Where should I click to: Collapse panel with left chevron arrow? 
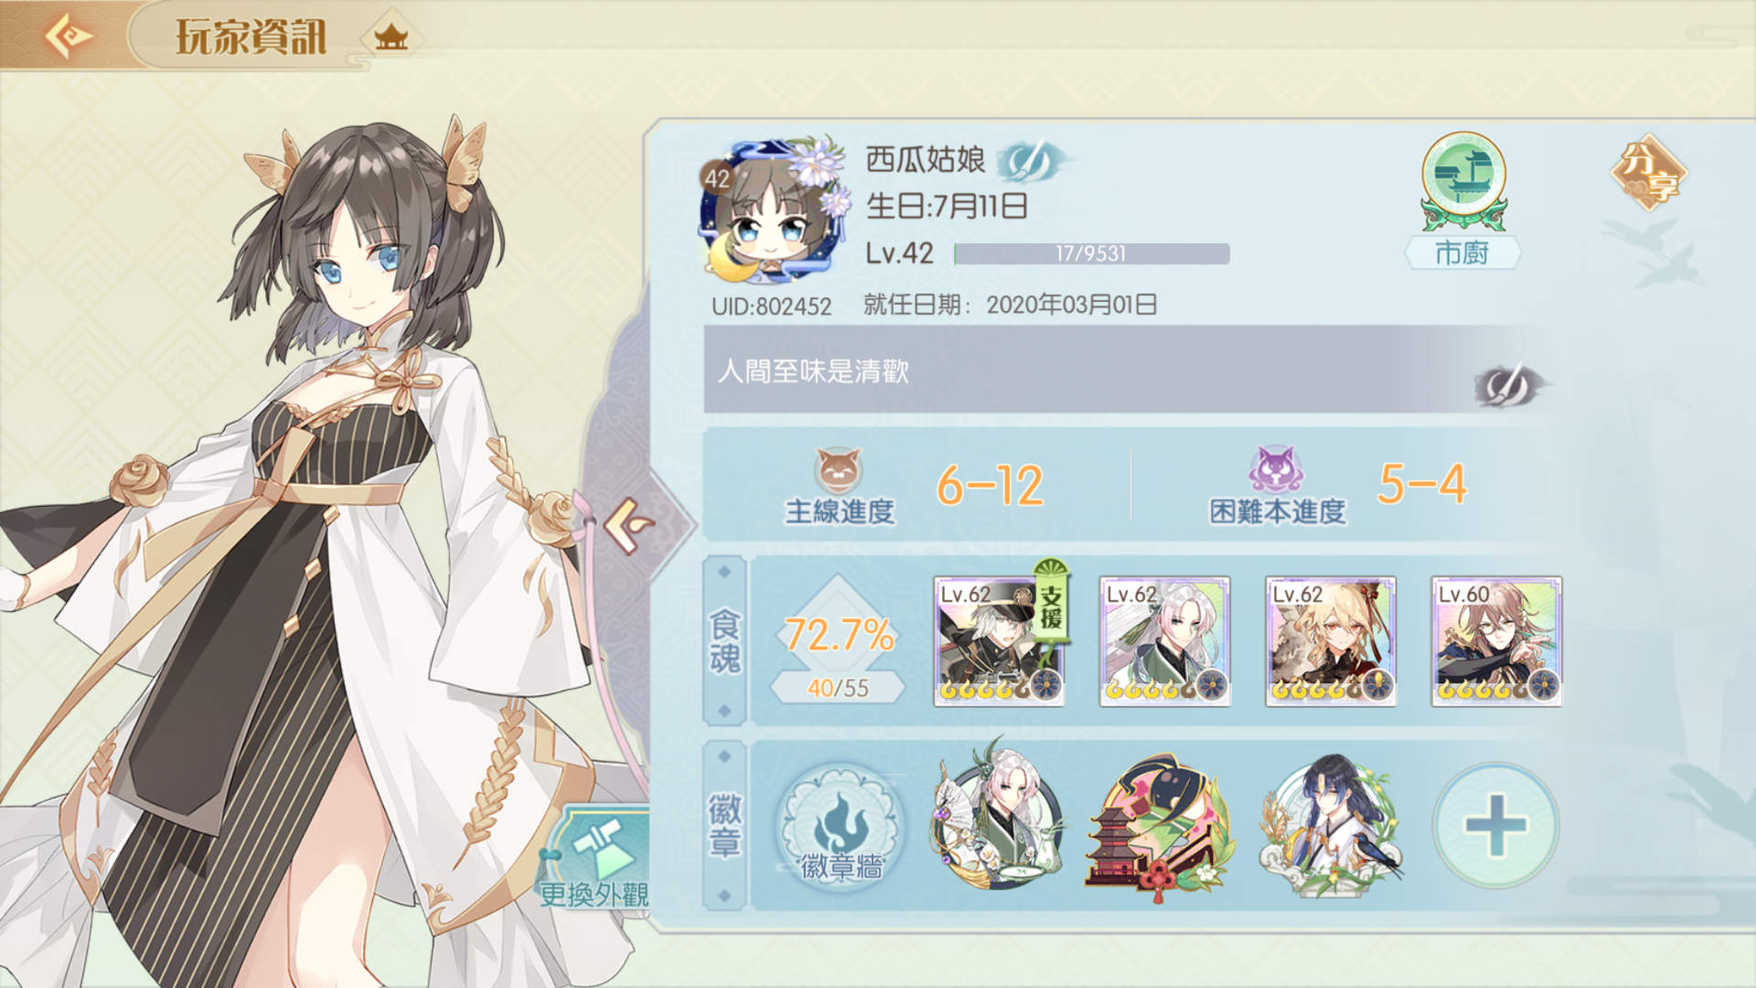(631, 525)
